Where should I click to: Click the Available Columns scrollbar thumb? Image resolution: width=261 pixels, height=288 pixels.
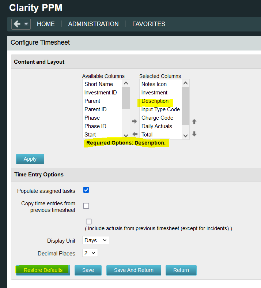pyautogui.click(x=126, y=98)
